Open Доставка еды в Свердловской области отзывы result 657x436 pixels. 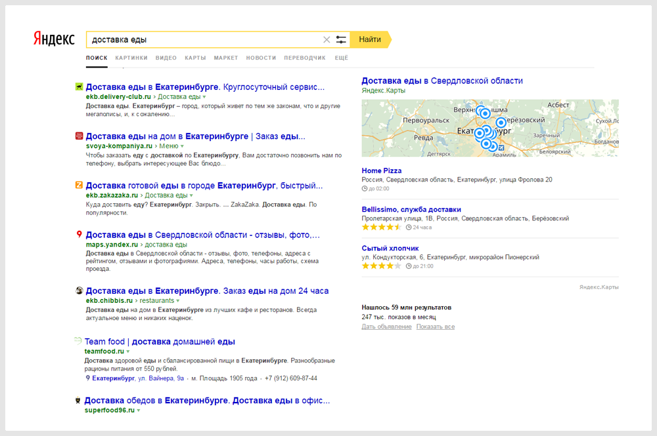click(203, 235)
